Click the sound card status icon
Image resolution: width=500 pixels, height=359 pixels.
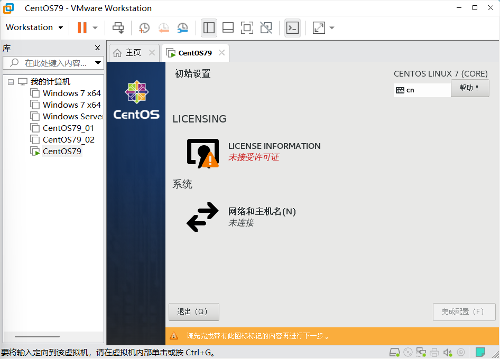[448, 352]
